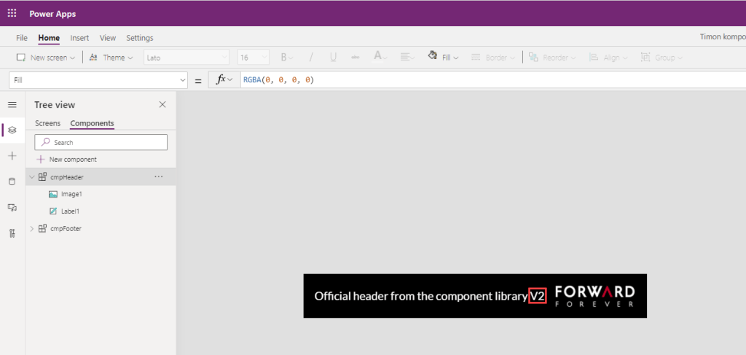Image resolution: width=746 pixels, height=355 pixels.
Task: Open the fx formula dropdown
Action: 223,79
